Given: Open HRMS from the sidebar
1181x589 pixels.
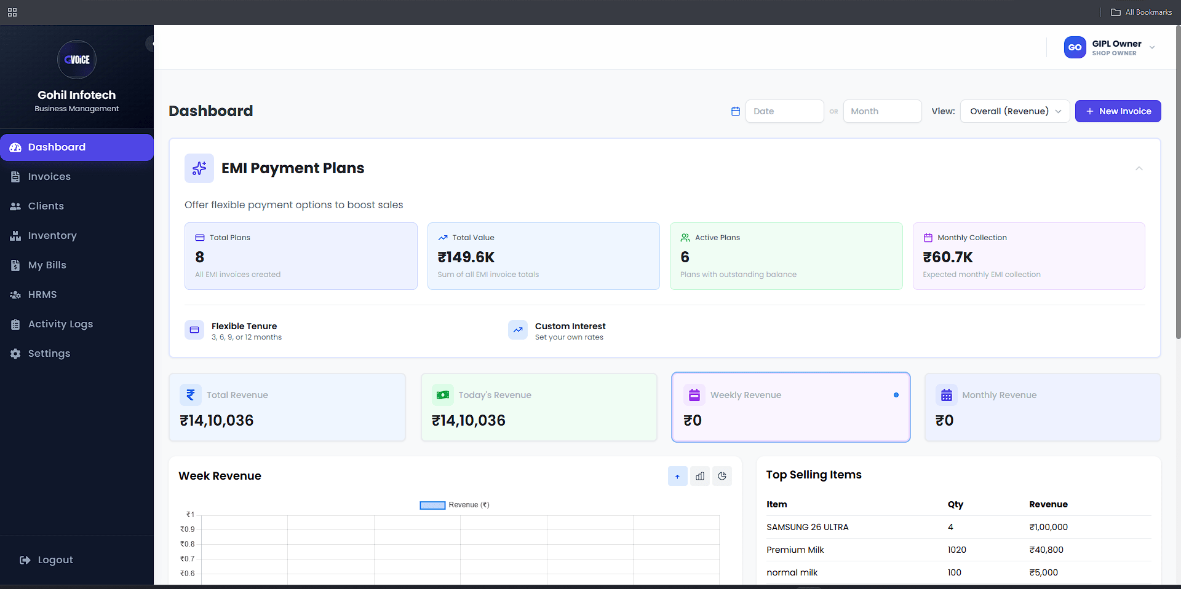Looking at the screenshot, I should [77, 295].
